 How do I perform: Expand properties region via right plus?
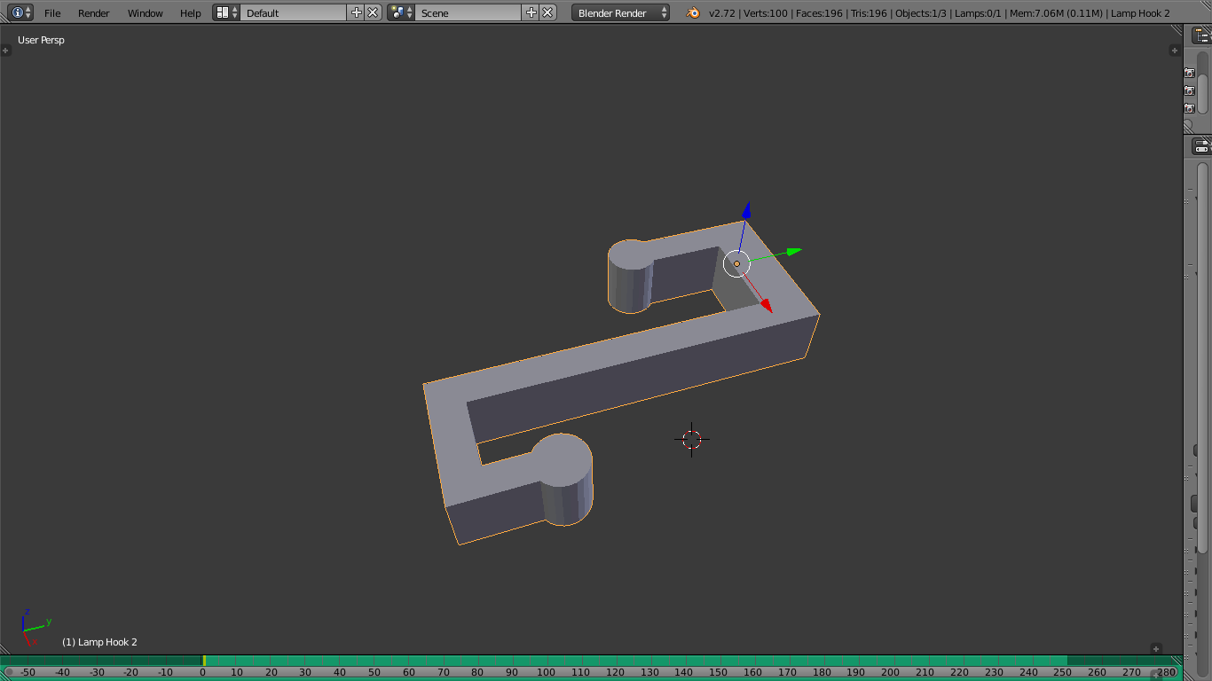[1175, 51]
